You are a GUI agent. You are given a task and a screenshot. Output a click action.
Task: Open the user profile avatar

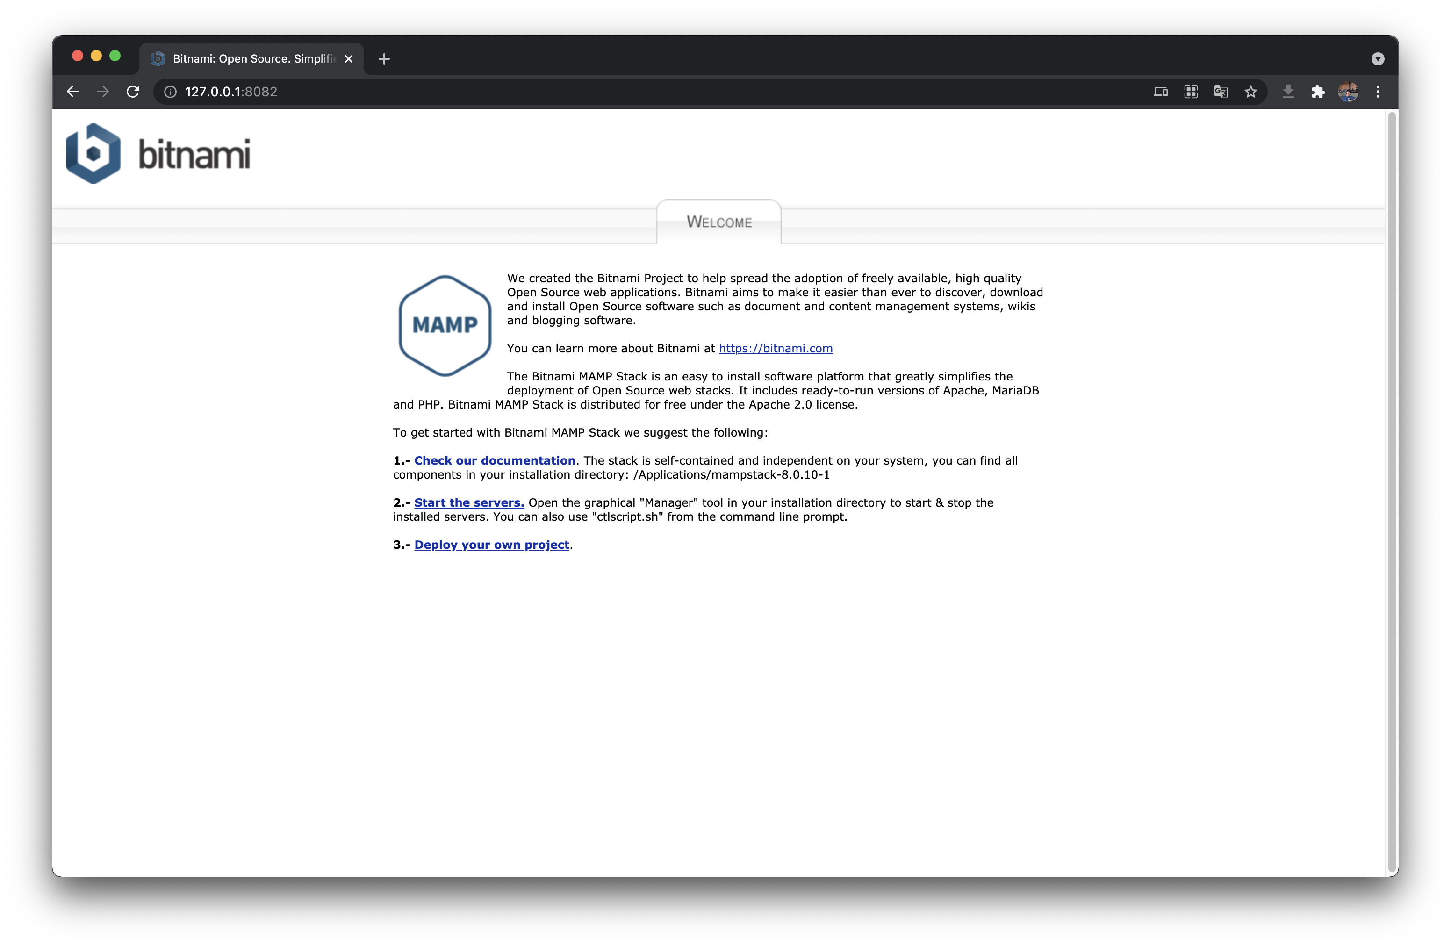click(1348, 92)
